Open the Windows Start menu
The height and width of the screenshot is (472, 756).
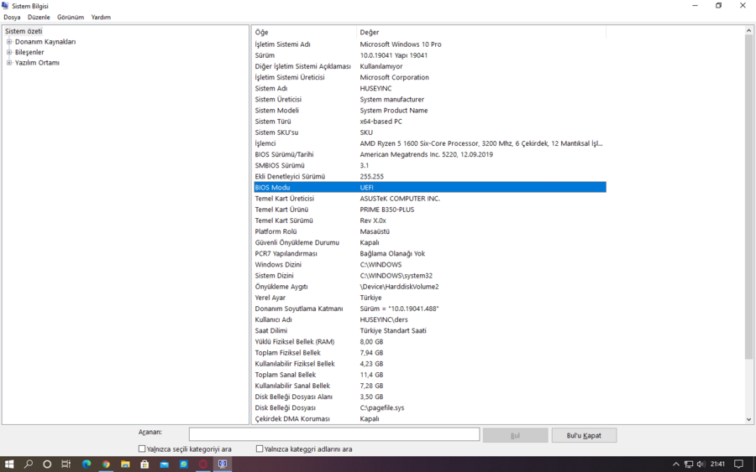[9, 464]
